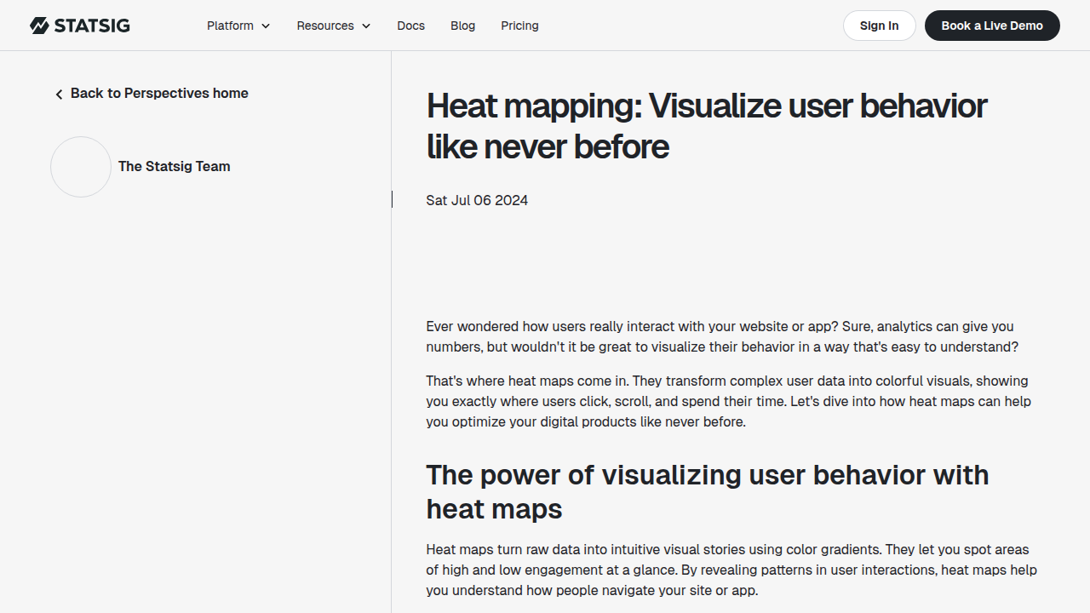Go to the Blog page
The height and width of the screenshot is (613, 1090).
point(463,26)
